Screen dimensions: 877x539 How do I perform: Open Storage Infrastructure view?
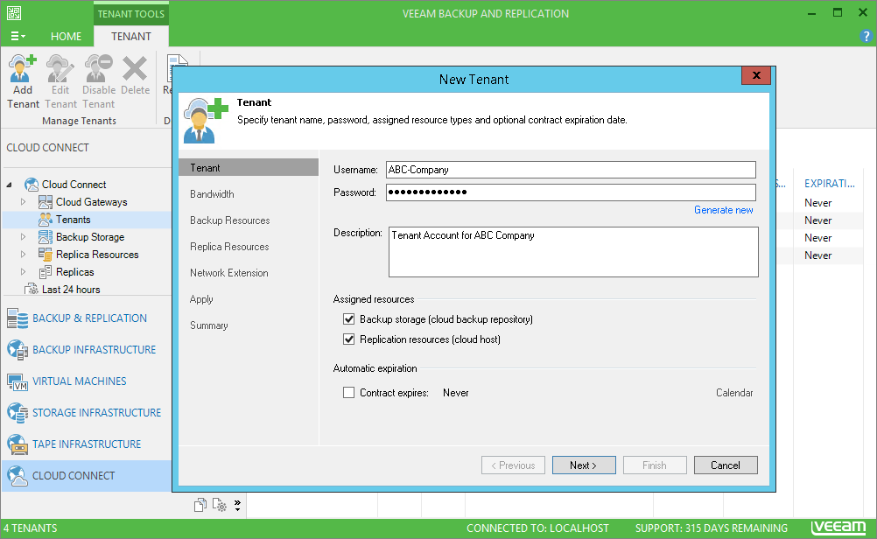[86, 413]
